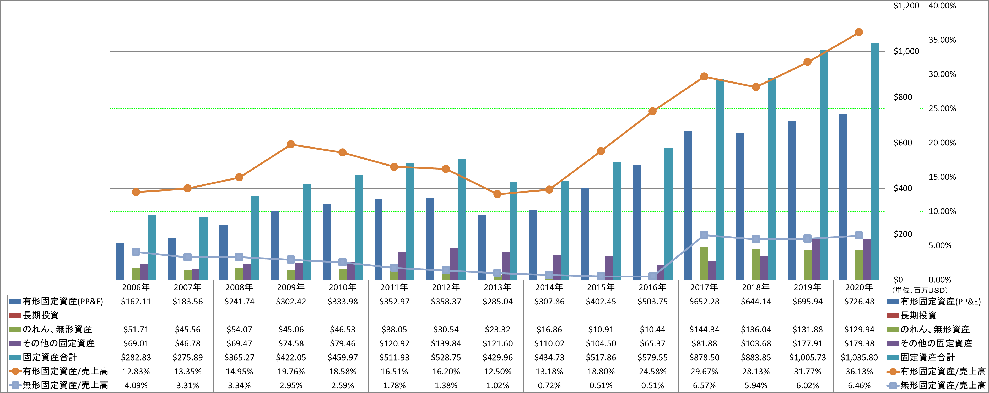Click the blue PP&E bar for 2014年
This screenshot has height=393, width=989.
(533, 245)
